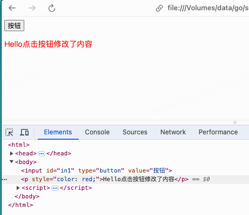Screen dimensions: 249x215
Task: Open the three-dot actions menu beside <p> row
Action: [4, 180]
